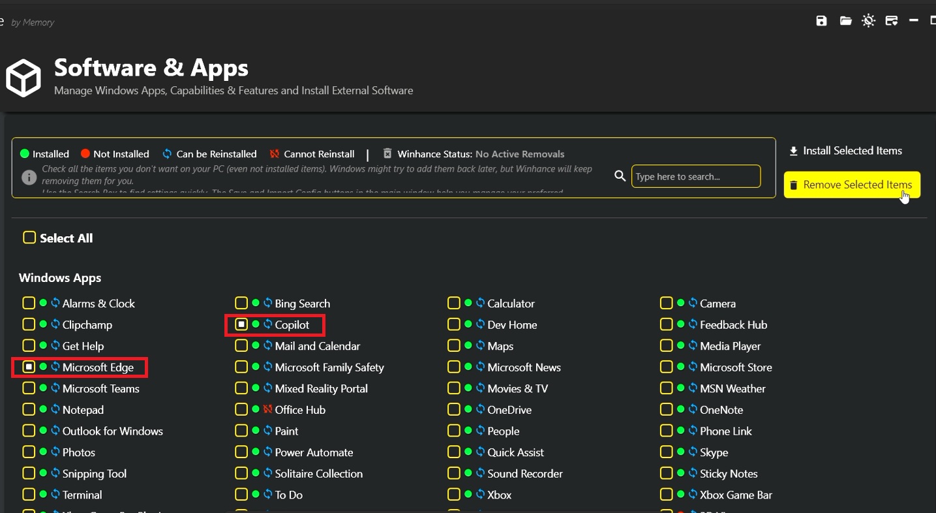Click the Save Config floppy disk icon
The height and width of the screenshot is (513, 936).
pos(821,21)
